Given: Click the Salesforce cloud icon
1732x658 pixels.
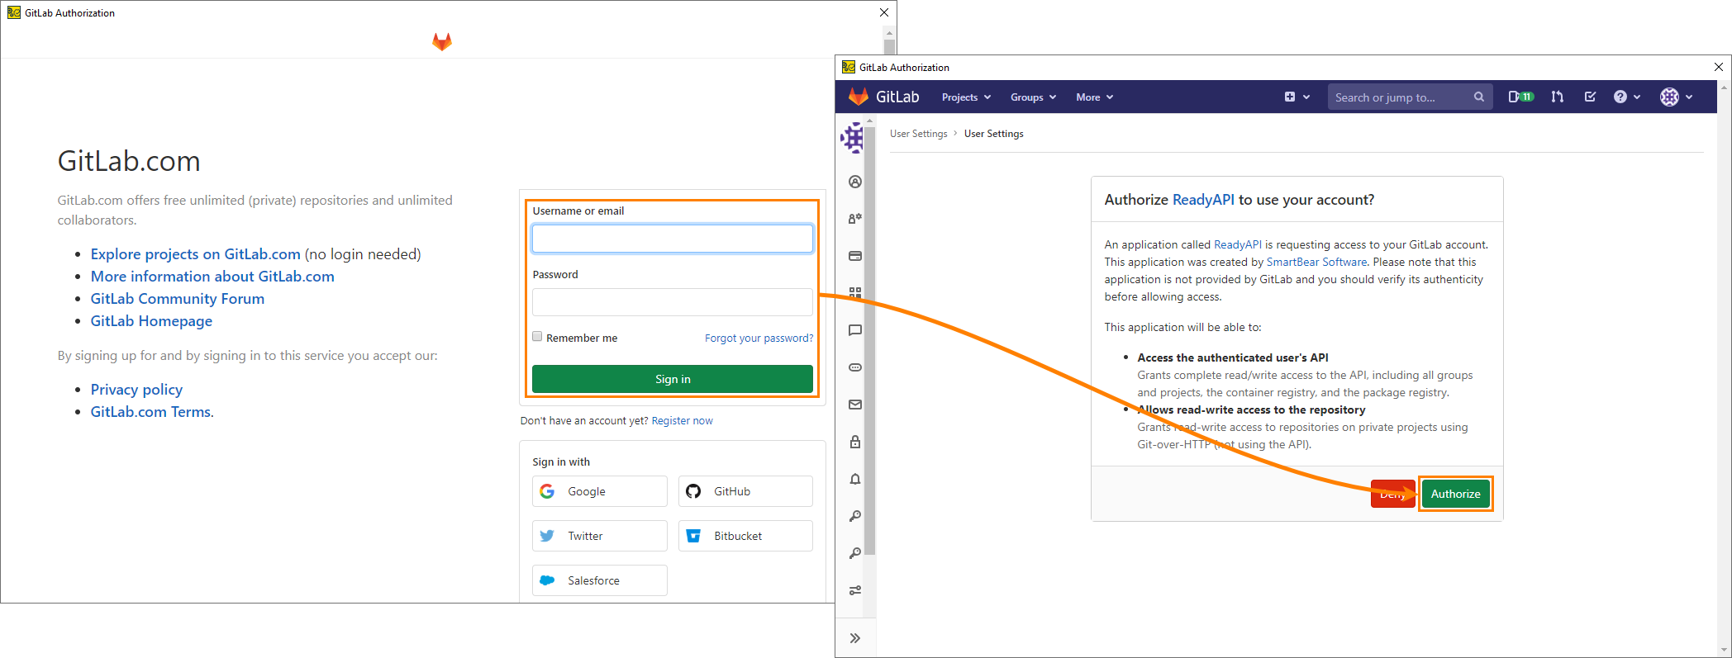Looking at the screenshot, I should point(547,580).
